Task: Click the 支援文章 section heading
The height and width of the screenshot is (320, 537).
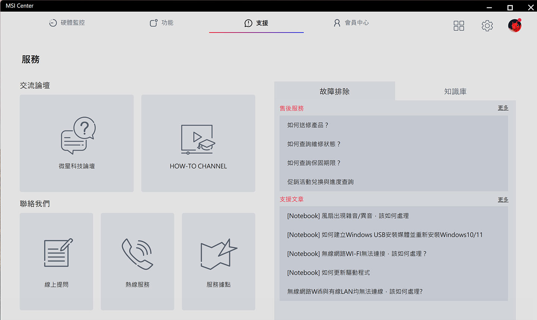Action: point(292,199)
